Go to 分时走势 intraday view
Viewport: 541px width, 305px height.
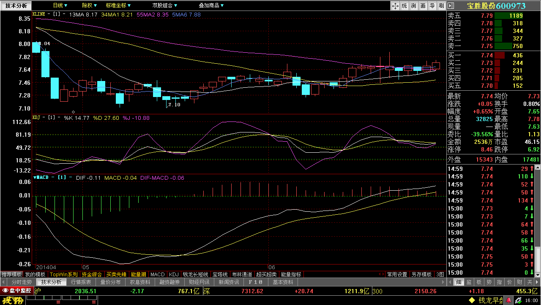click(x=21, y=282)
